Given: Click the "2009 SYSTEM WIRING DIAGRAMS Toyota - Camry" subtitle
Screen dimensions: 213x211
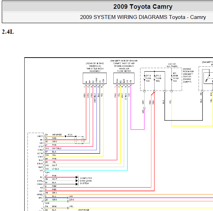Looking at the screenshot, I should coord(143,17).
